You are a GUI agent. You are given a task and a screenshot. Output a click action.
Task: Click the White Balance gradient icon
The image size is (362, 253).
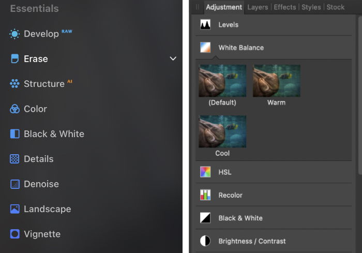205,48
